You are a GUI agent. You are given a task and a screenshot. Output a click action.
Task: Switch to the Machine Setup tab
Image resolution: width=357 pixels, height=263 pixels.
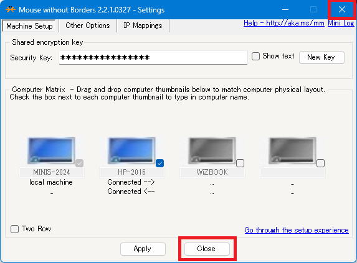(x=29, y=26)
